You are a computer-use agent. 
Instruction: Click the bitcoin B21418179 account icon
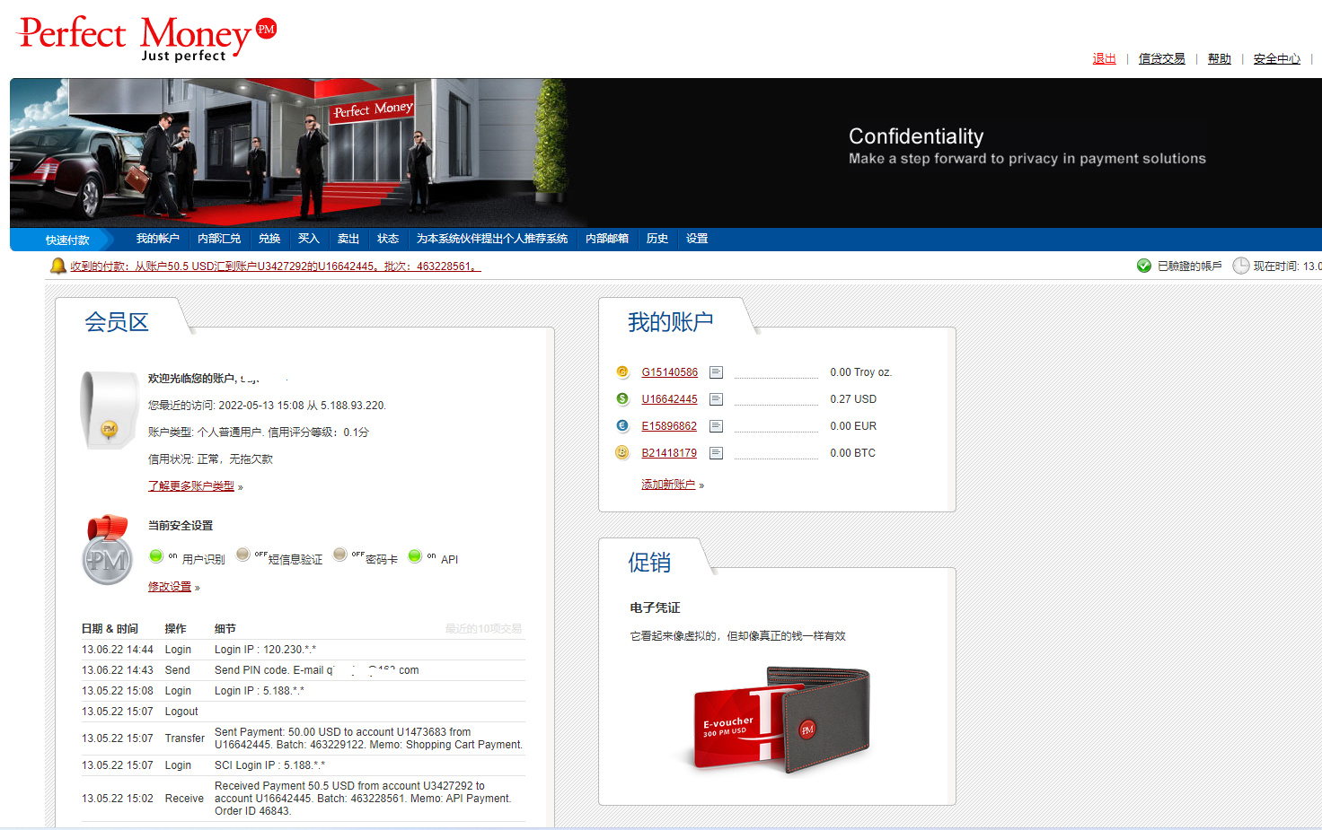click(x=622, y=452)
